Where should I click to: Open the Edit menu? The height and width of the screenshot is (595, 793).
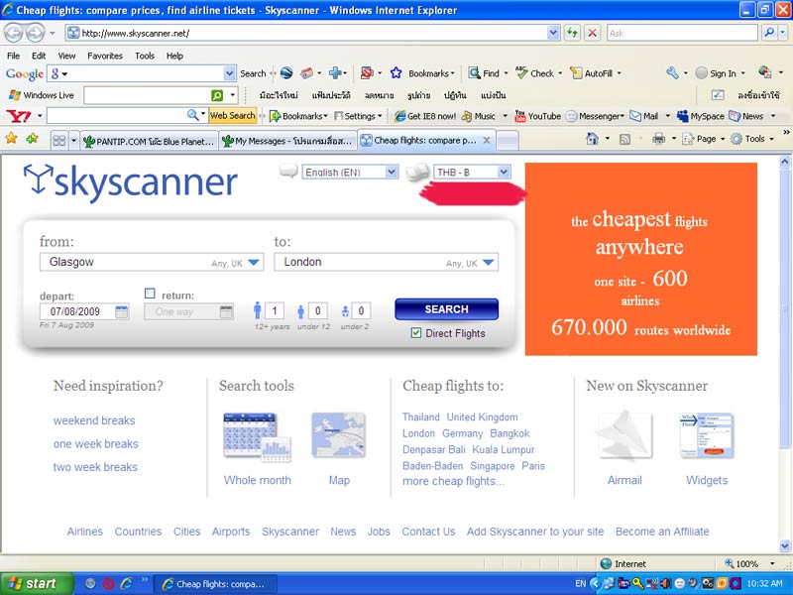(x=39, y=56)
